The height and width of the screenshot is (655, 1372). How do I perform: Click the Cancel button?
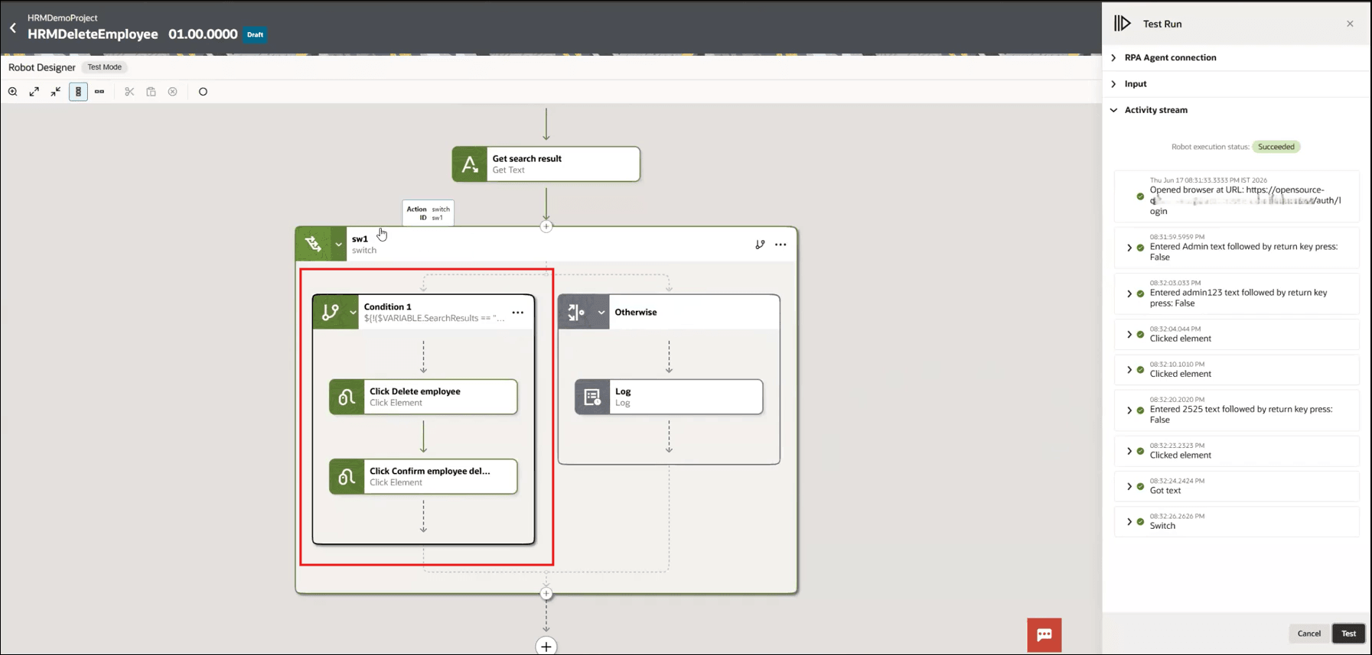coord(1309,634)
